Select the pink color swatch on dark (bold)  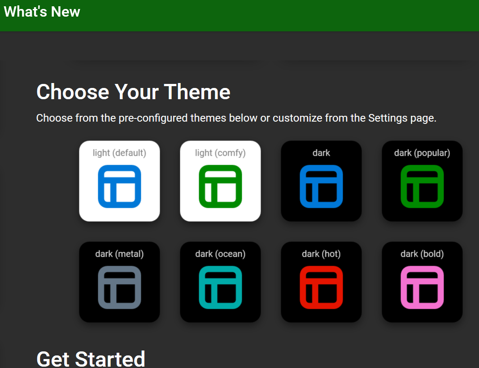(x=422, y=287)
